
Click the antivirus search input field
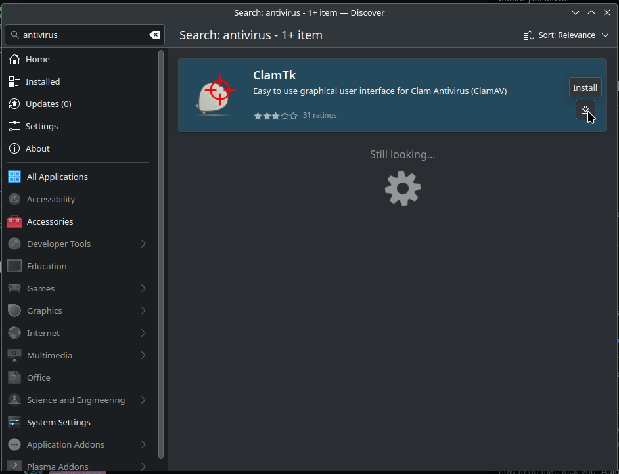coord(85,35)
